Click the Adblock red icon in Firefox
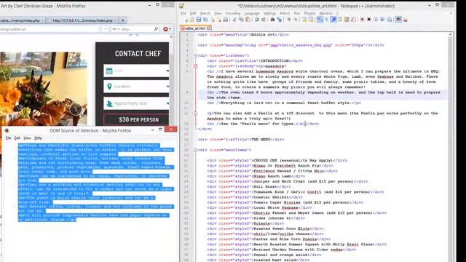 point(165,29)
